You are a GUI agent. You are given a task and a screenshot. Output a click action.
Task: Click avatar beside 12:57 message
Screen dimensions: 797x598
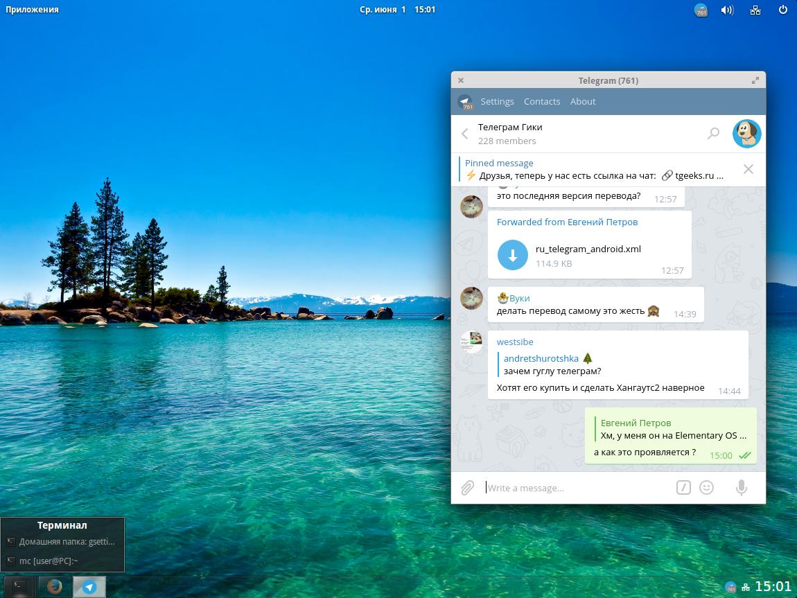coord(472,206)
